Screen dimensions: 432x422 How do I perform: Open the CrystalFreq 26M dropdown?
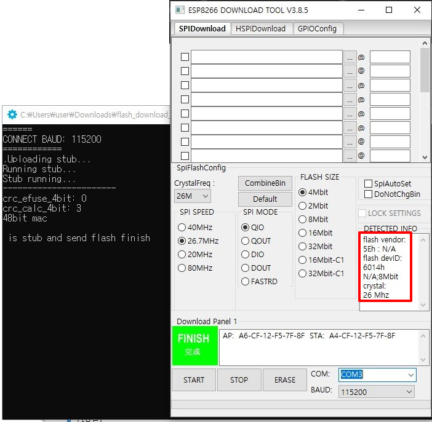point(192,196)
